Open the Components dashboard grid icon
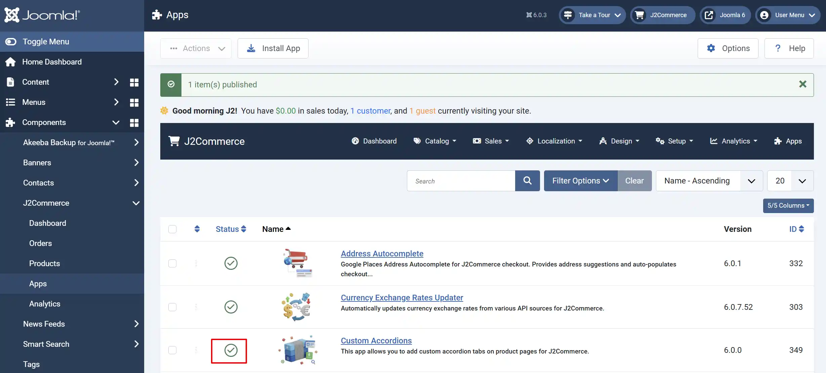Screen dimensions: 826x373 134,123
